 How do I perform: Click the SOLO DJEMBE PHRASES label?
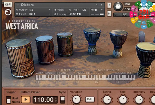coord(65,71)
